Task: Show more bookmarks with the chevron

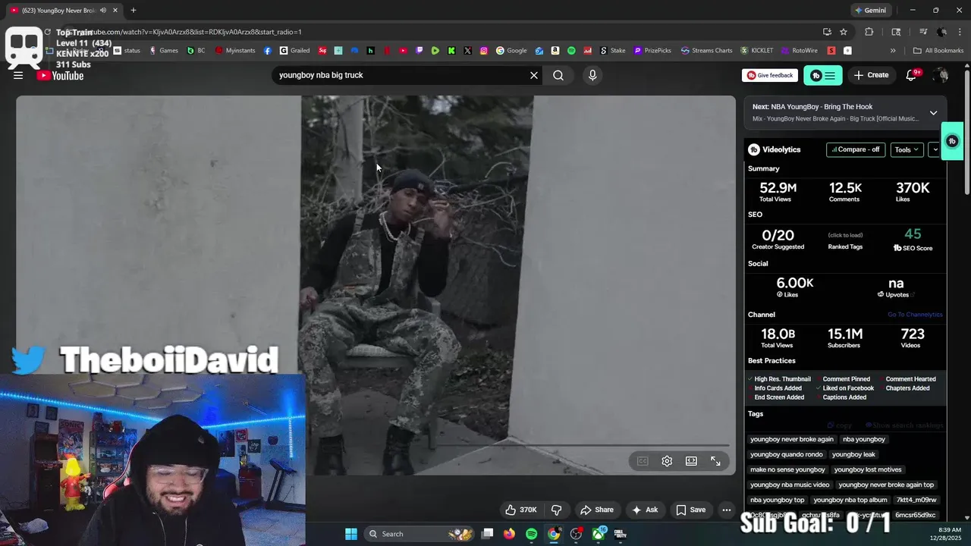Action: point(893,51)
